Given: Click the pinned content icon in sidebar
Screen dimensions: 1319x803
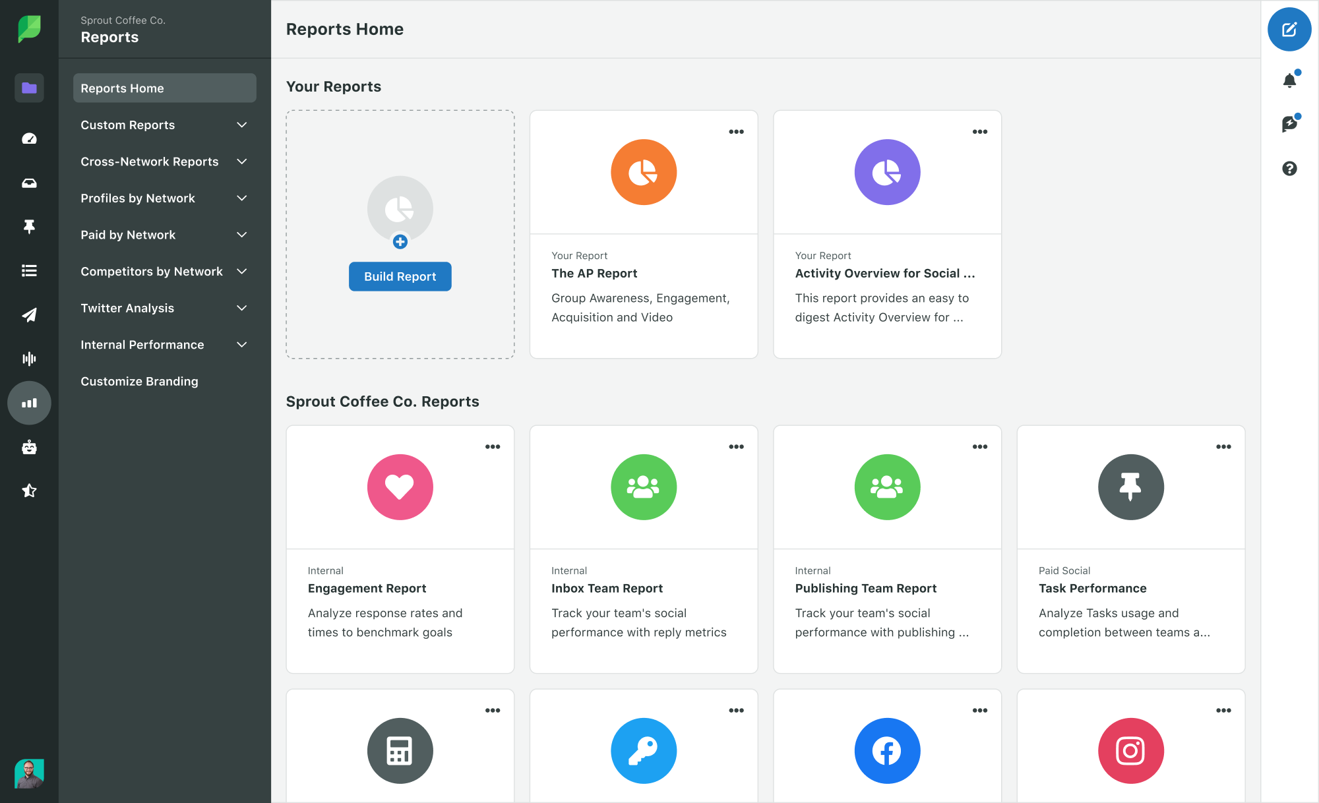Looking at the screenshot, I should (28, 226).
